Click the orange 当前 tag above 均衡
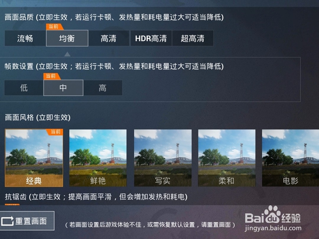 [x=55, y=27]
